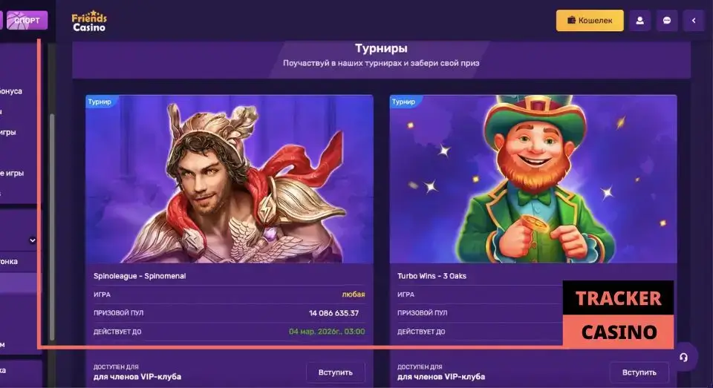713x388 pixels.
Task: Select the sidebar item ending in "онуса"
Action: click(11, 91)
